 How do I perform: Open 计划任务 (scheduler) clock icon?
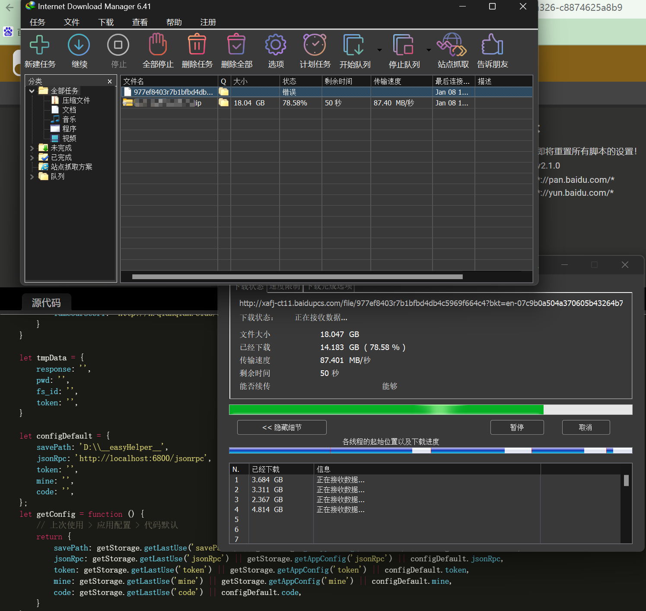point(315,45)
